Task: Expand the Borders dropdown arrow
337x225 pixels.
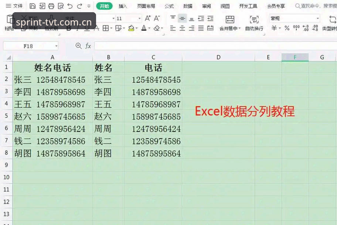Action: [111, 28]
